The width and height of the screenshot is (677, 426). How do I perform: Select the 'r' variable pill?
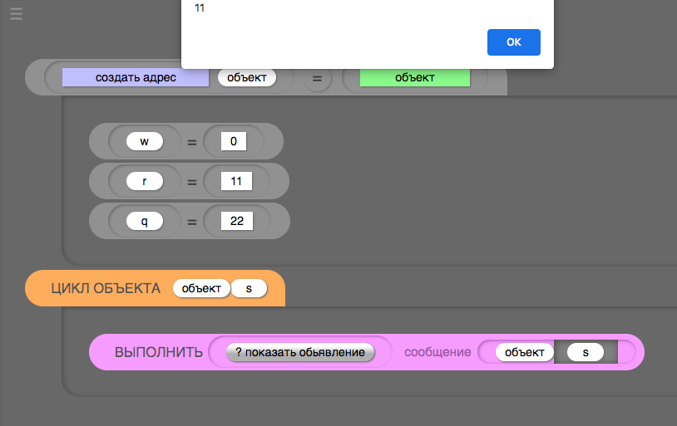coord(145,181)
